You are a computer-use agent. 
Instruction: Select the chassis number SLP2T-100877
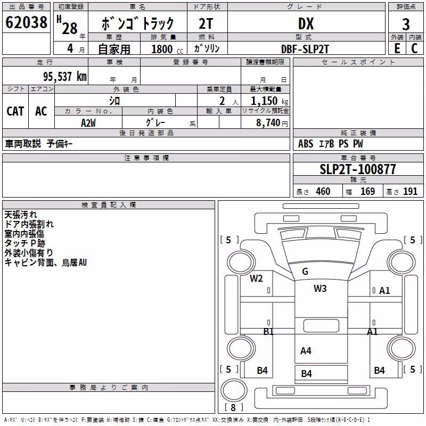click(358, 169)
